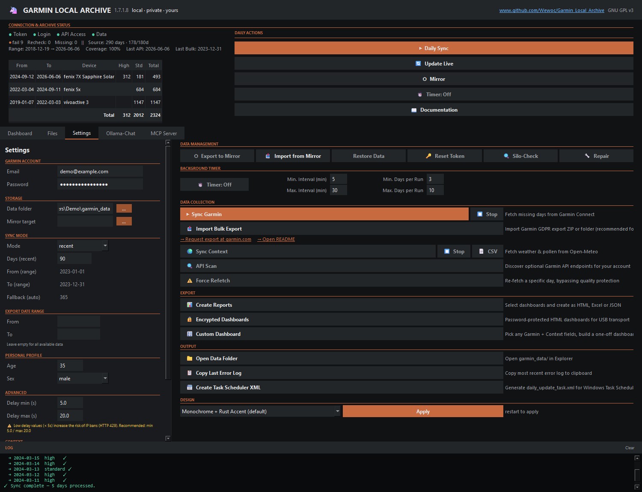The height and width of the screenshot is (492, 642).
Task: Edit Delay max (s) field
Action: (x=70, y=415)
